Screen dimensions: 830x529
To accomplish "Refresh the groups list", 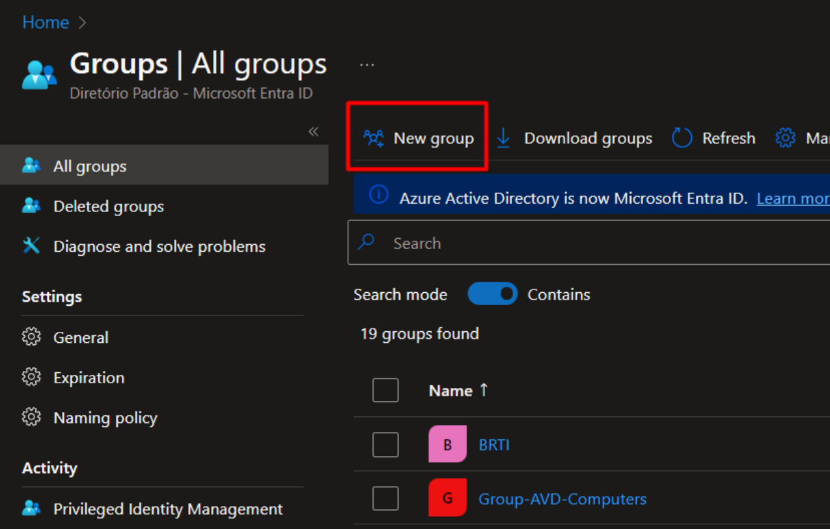I will point(713,138).
